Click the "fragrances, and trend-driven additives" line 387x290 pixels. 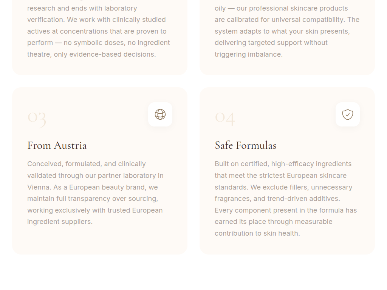coord(277,199)
